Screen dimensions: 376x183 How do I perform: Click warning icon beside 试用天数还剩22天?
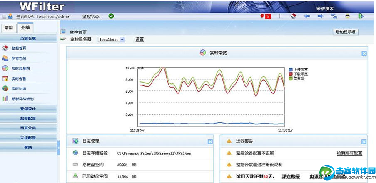[229, 176]
